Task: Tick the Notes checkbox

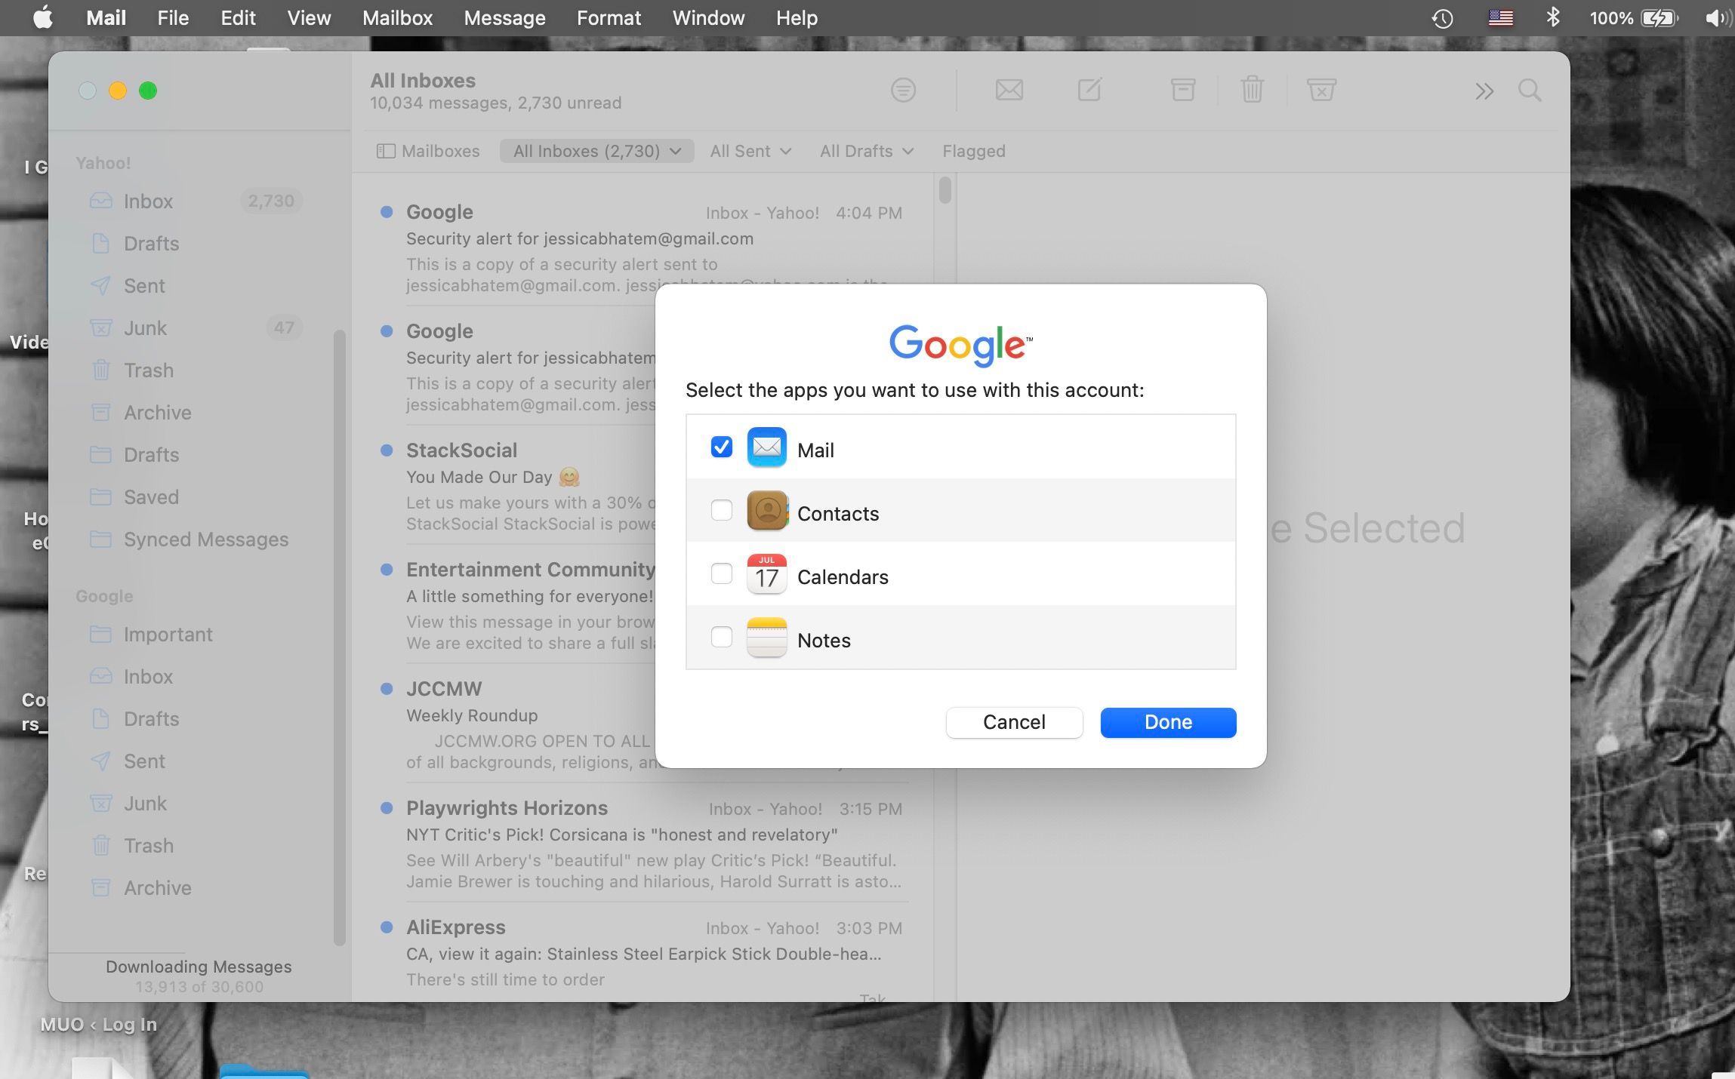Action: click(721, 638)
